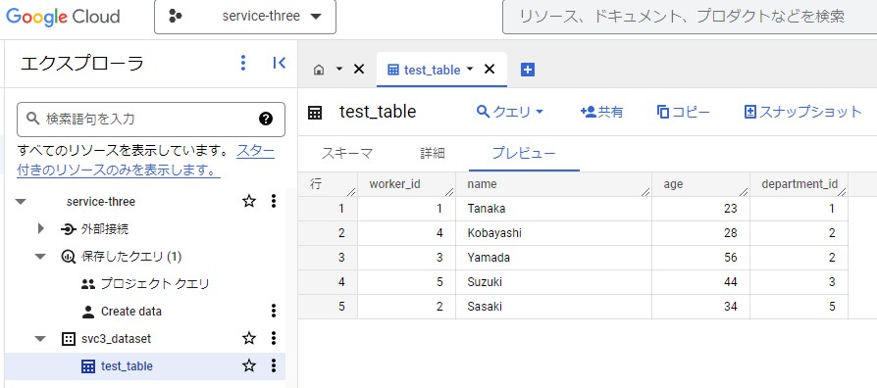The width and height of the screenshot is (877, 388).
Task: Open the home tab icon
Action: [319, 70]
